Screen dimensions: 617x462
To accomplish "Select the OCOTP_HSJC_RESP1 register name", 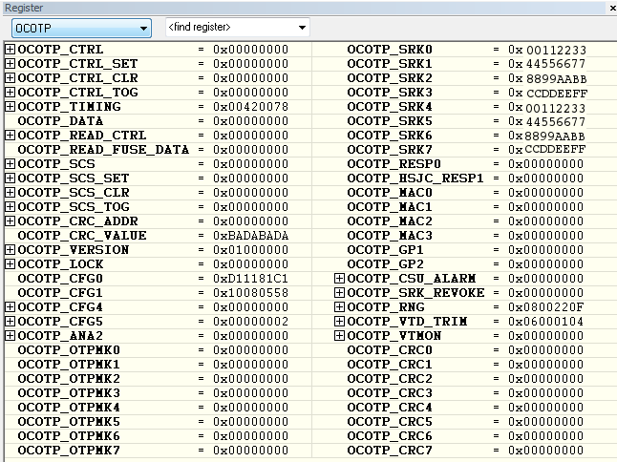I will coord(415,178).
